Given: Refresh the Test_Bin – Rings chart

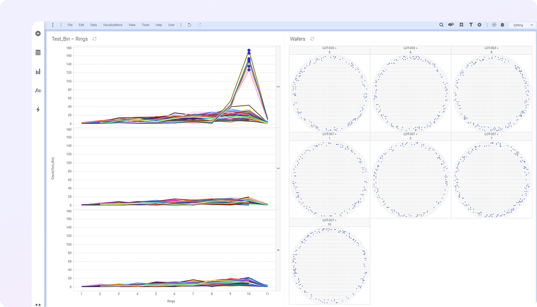Looking at the screenshot, I should 95,39.
